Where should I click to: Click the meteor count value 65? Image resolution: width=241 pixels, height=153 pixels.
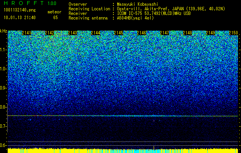coord(56,18)
